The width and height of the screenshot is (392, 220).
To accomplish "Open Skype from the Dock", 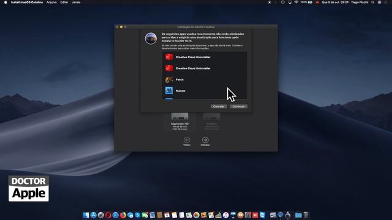I will click(137, 215).
